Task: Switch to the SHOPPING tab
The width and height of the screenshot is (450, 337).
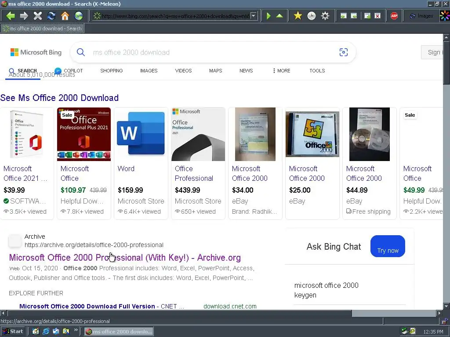Action: 111,71
